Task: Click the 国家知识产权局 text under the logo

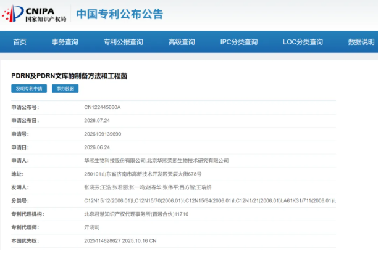Action: pos(46,19)
